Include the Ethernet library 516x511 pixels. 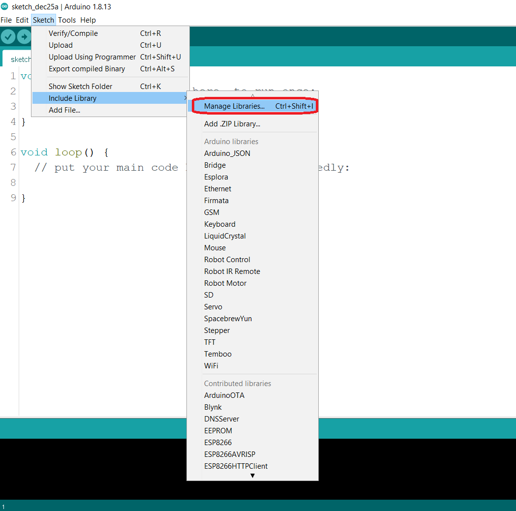pyautogui.click(x=252, y=189)
